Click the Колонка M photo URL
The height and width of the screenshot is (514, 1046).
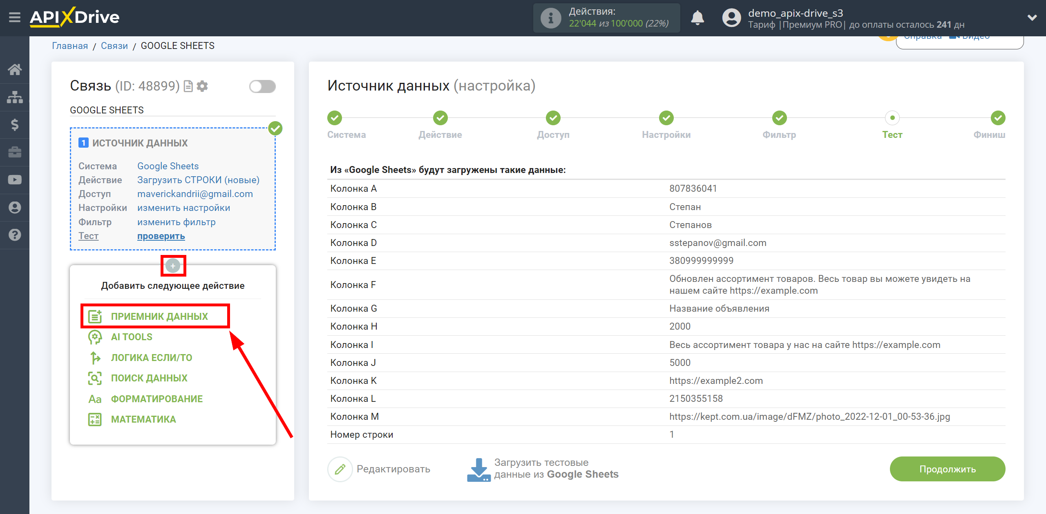[x=809, y=417]
